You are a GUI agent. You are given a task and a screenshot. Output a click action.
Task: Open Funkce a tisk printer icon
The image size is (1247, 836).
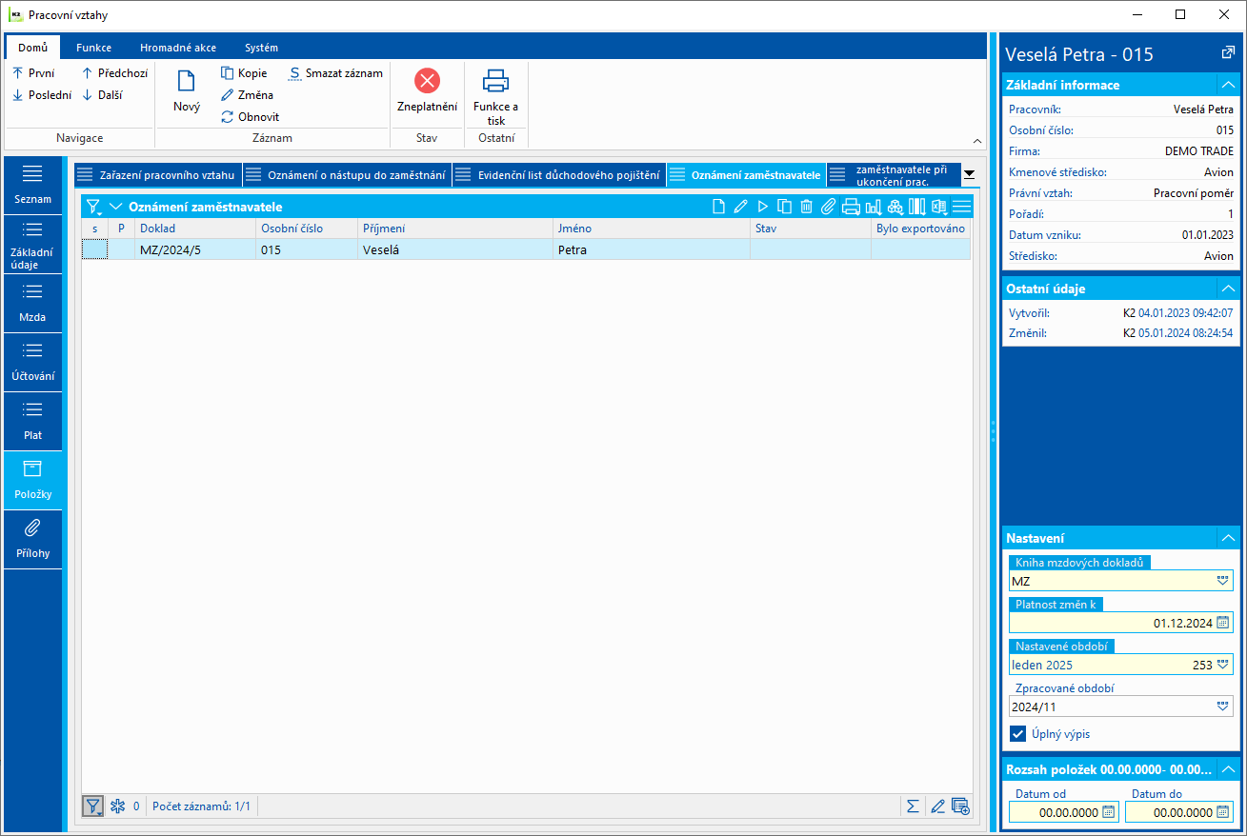495,80
